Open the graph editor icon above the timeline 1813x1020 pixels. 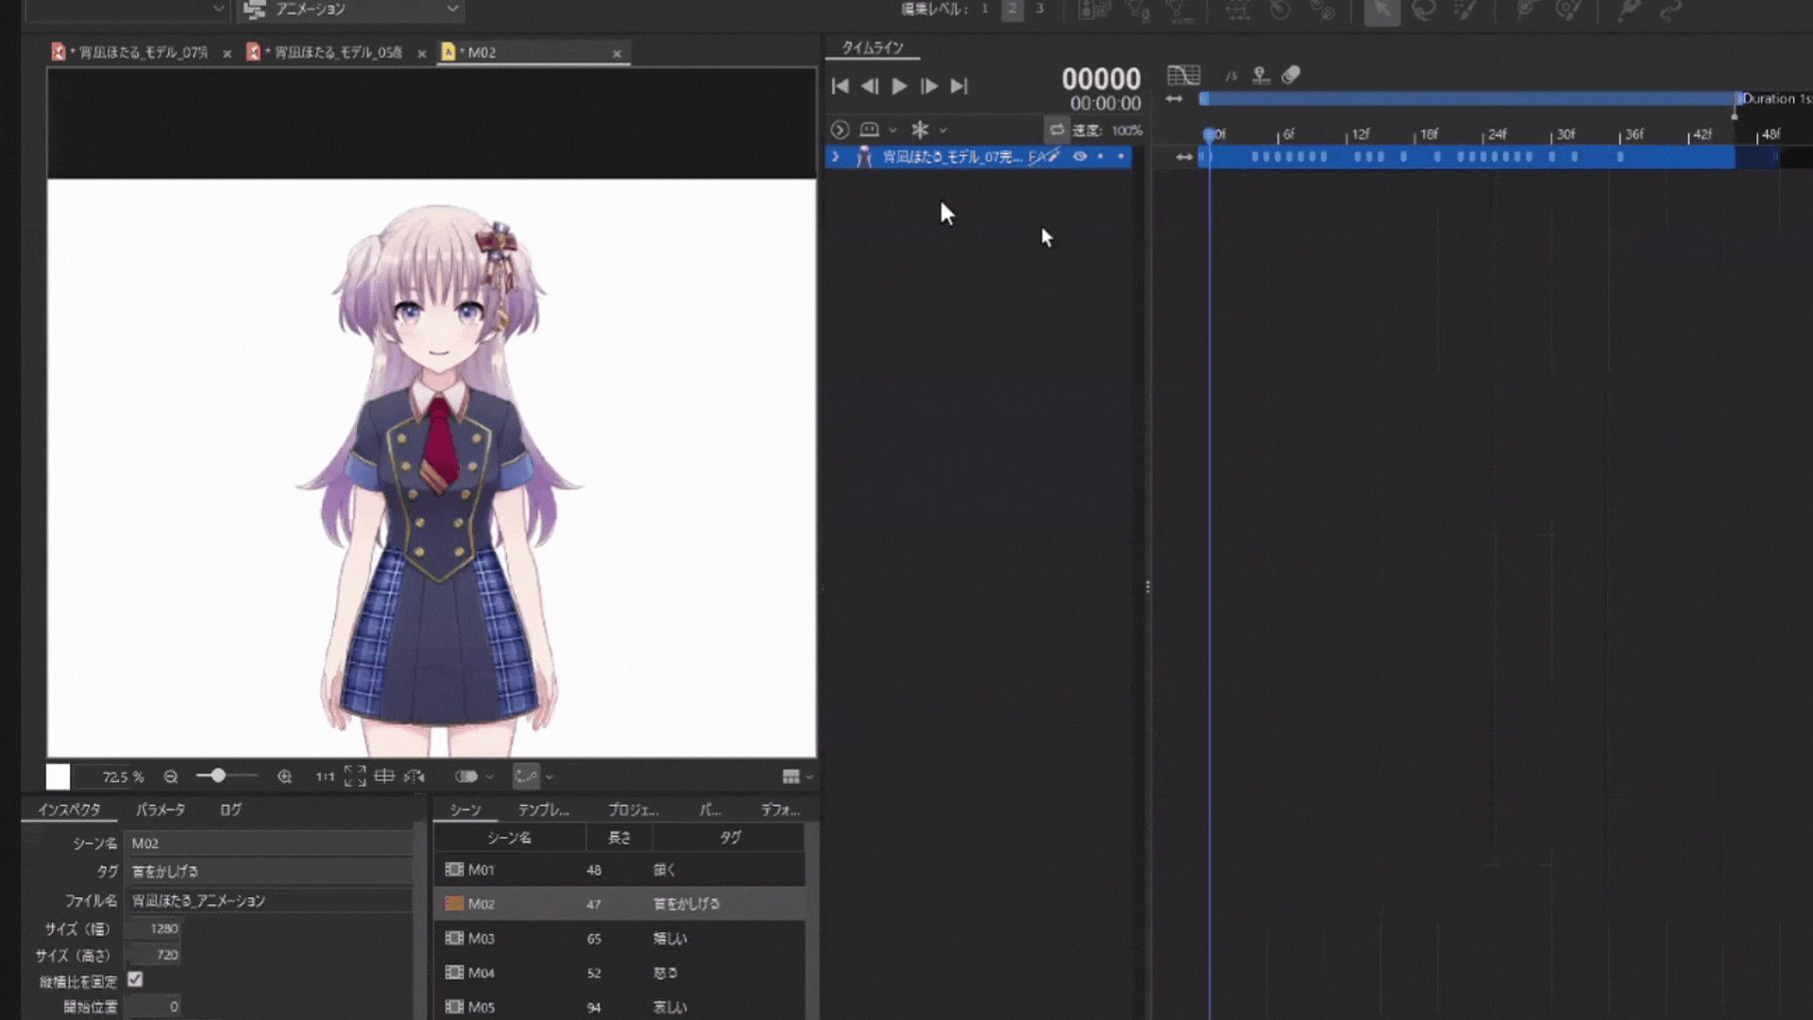(1183, 76)
